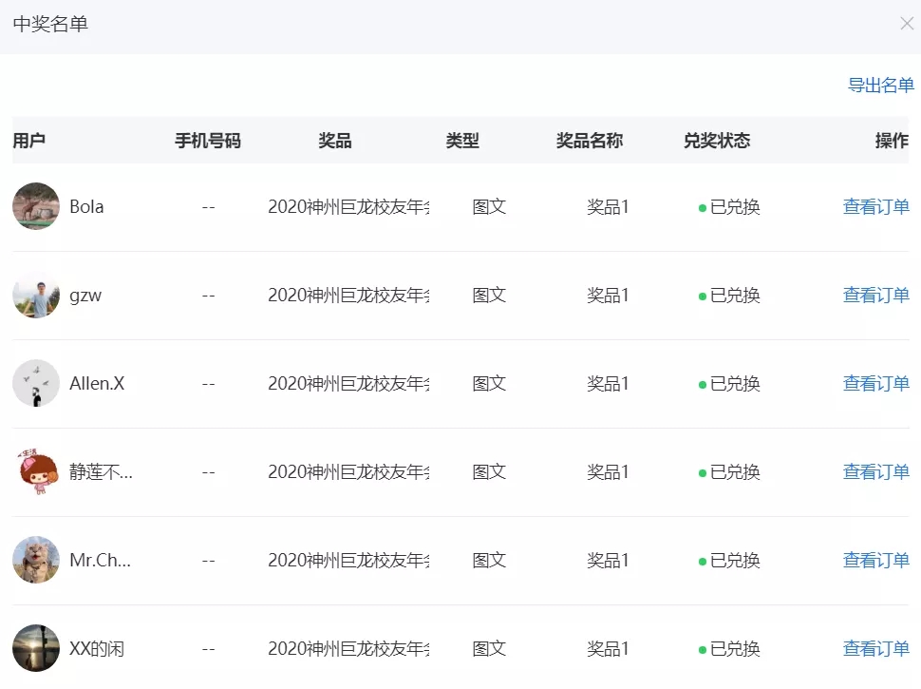Screen dimensions: 921x689
Task: Open 查看订单 in the XX的闲 row
Action: [875, 648]
